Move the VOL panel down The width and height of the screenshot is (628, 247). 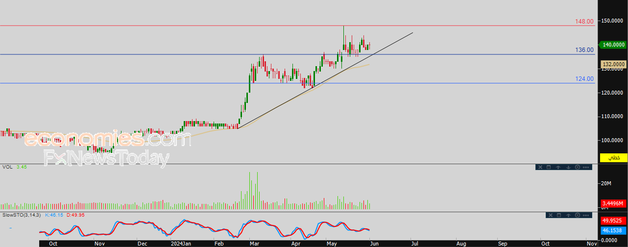(568, 167)
